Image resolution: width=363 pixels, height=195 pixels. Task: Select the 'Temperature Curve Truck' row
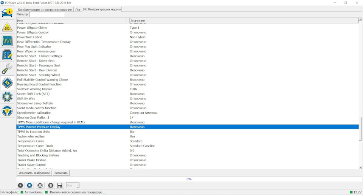(188, 146)
